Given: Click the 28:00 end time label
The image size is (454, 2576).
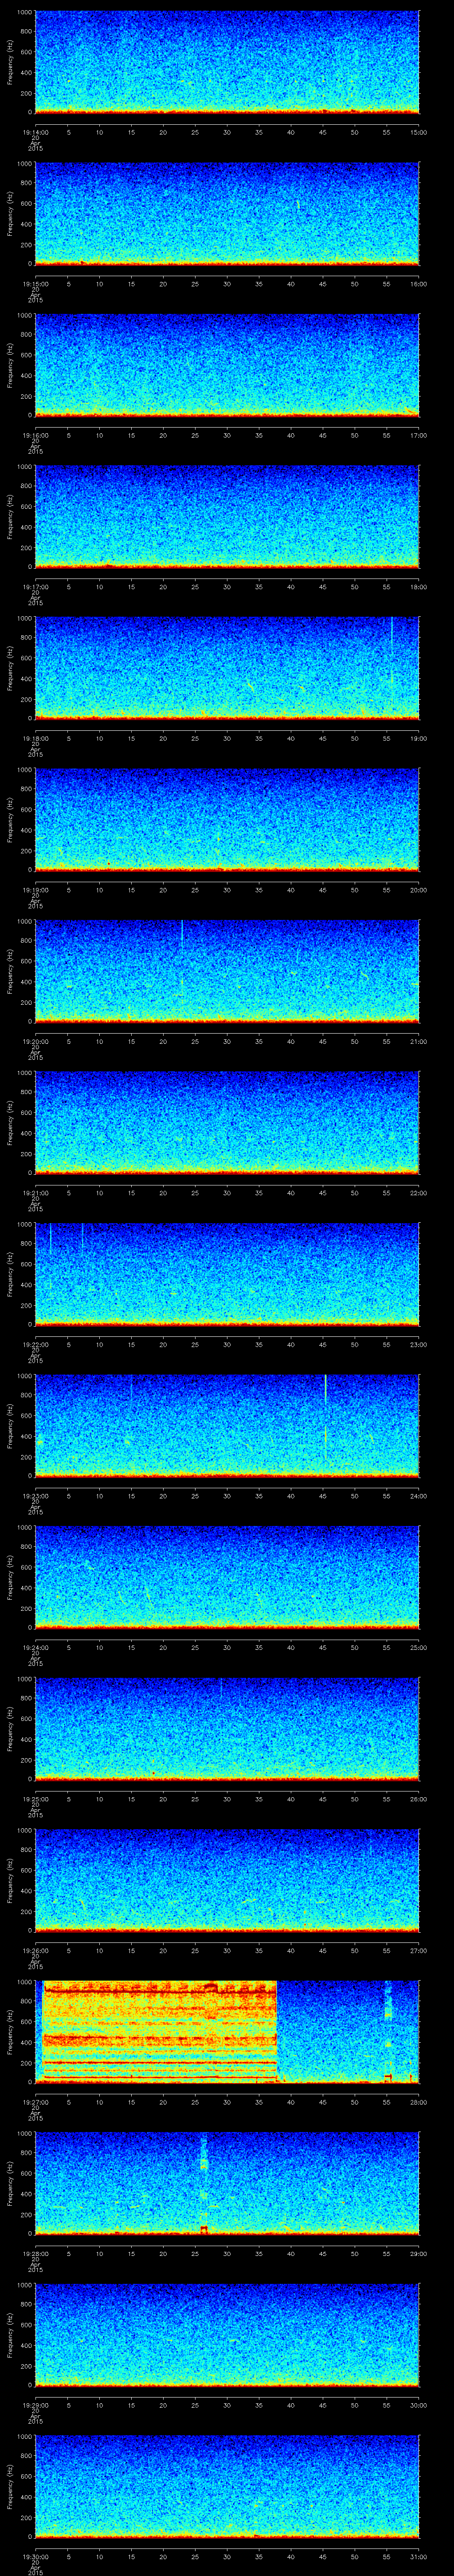Looking at the screenshot, I should (x=419, y=2102).
